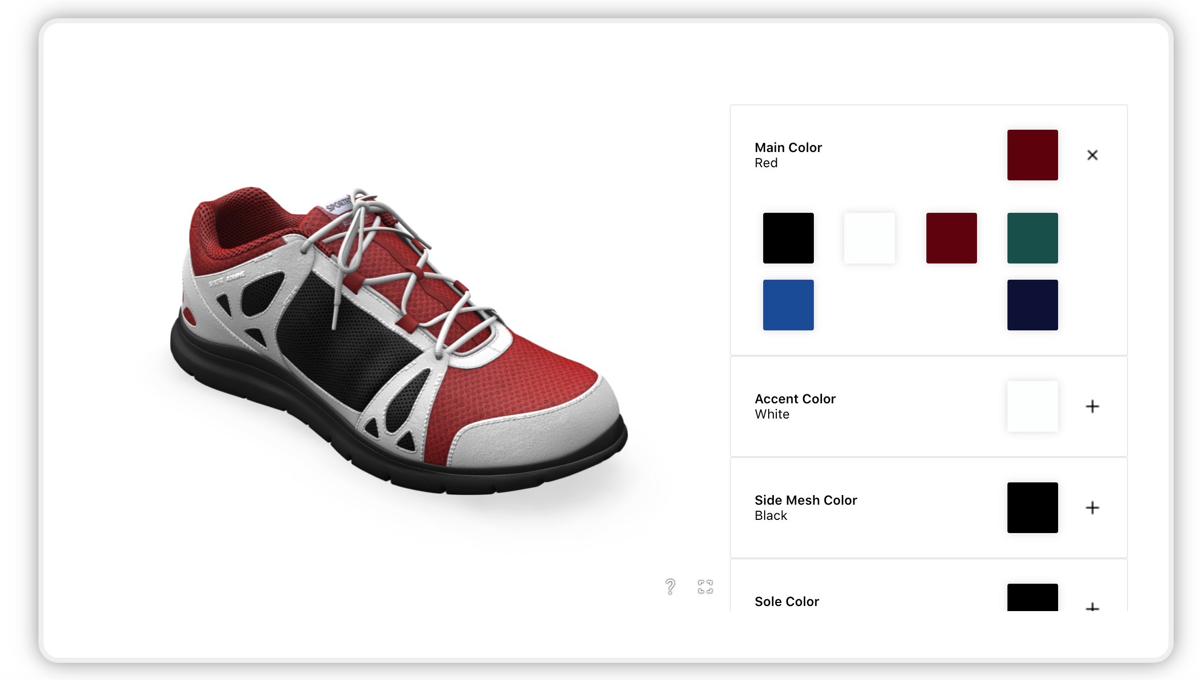Viewport: 1200px width, 680px height.
Task: Open Accent Color customization menu
Action: click(x=1092, y=405)
